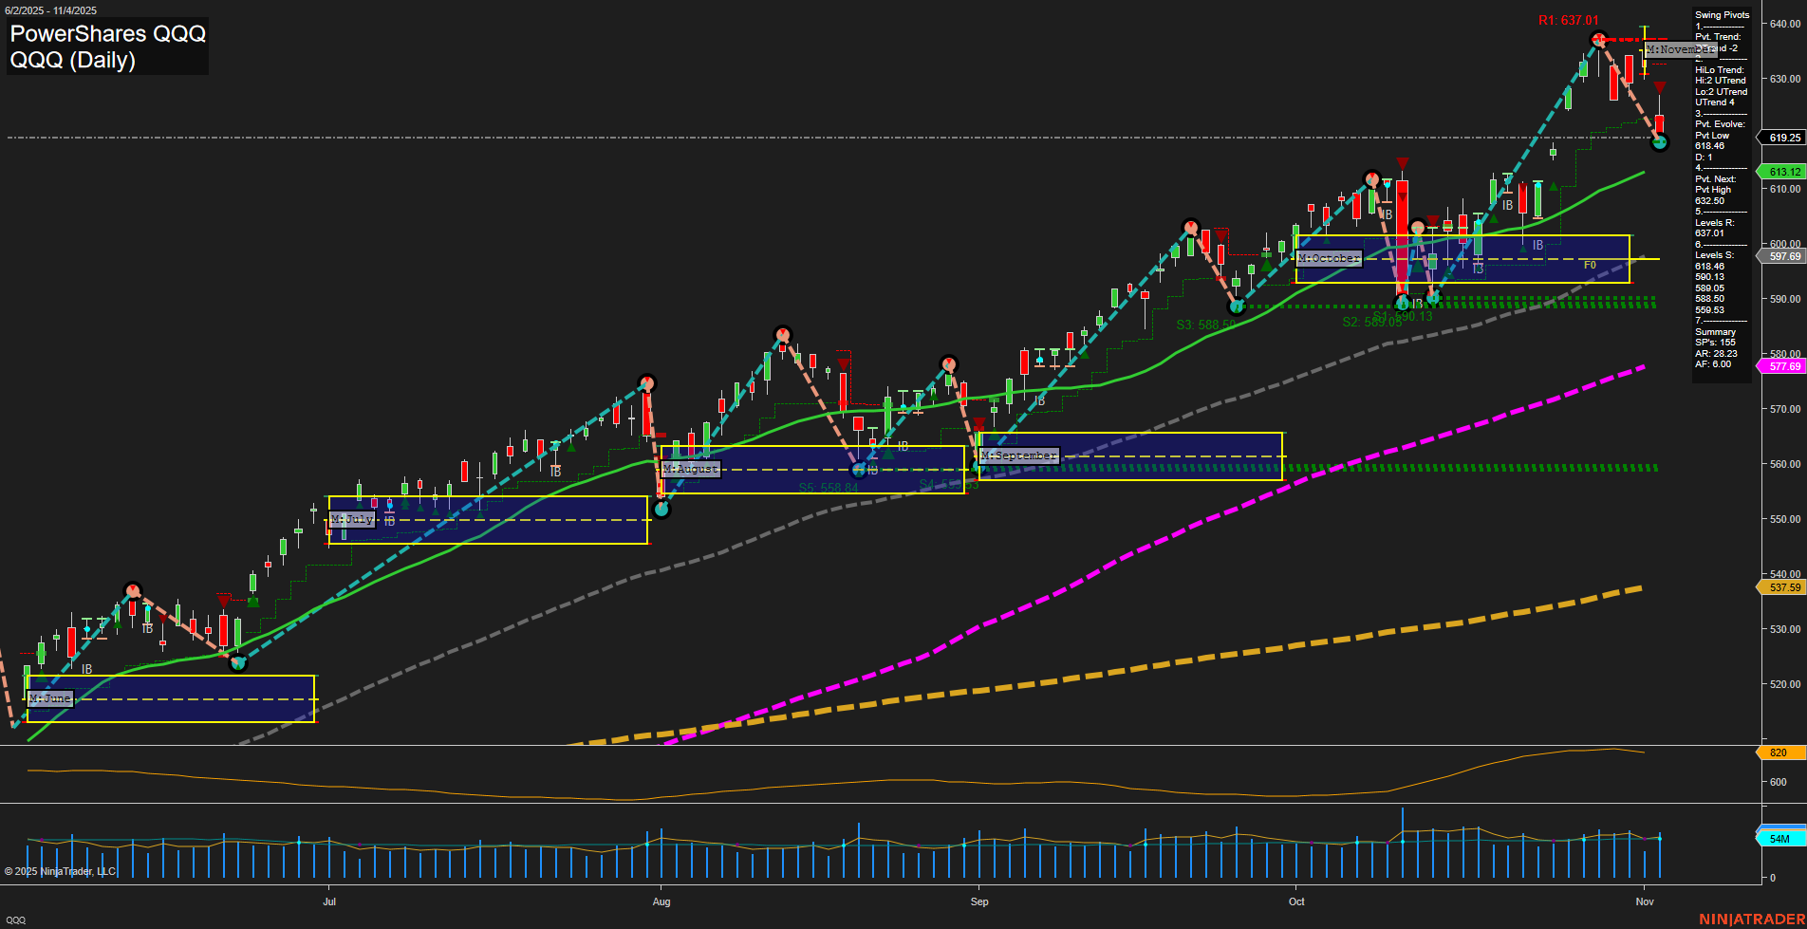This screenshot has width=1807, height=929.
Task: Click the orange 820 indicator value marker
Action: click(1778, 752)
